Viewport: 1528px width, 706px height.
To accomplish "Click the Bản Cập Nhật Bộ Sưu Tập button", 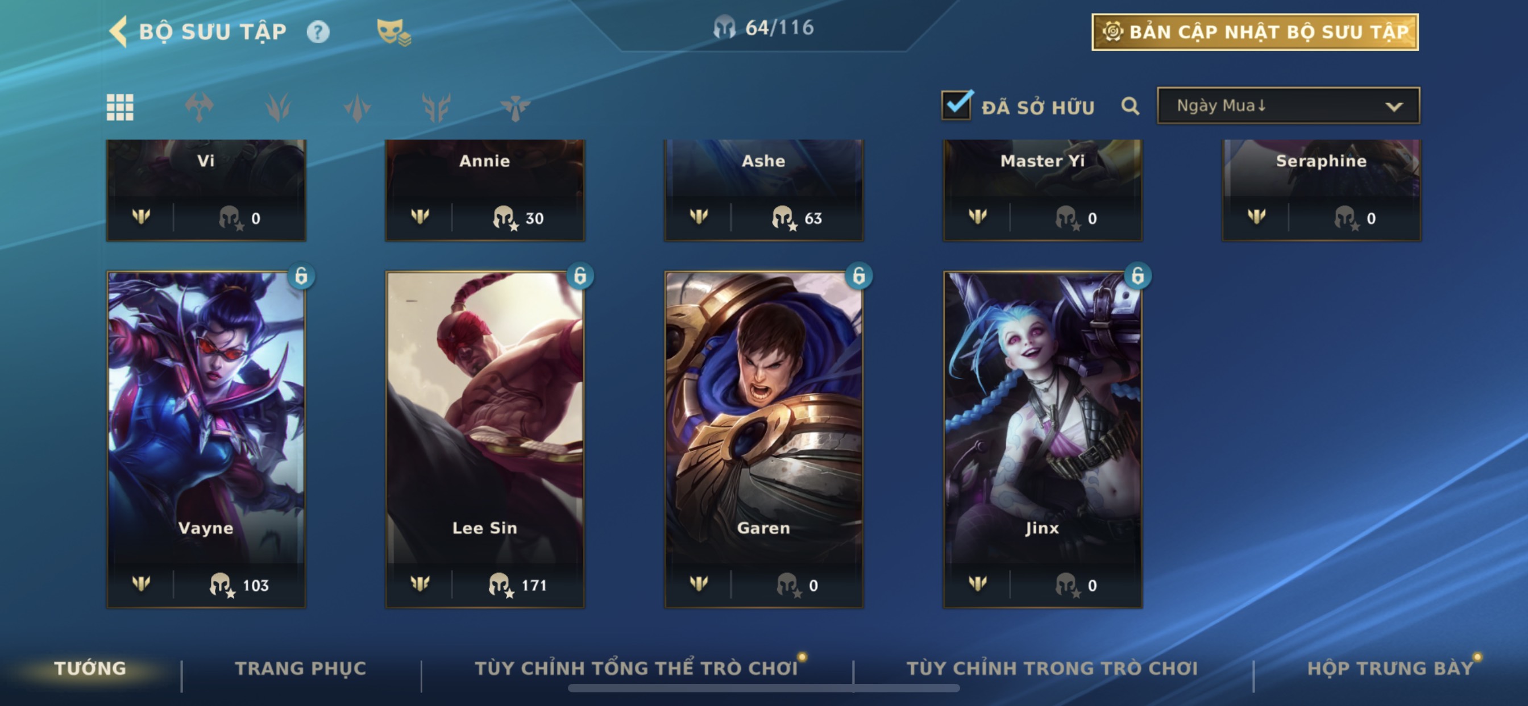I will pos(1255,32).
